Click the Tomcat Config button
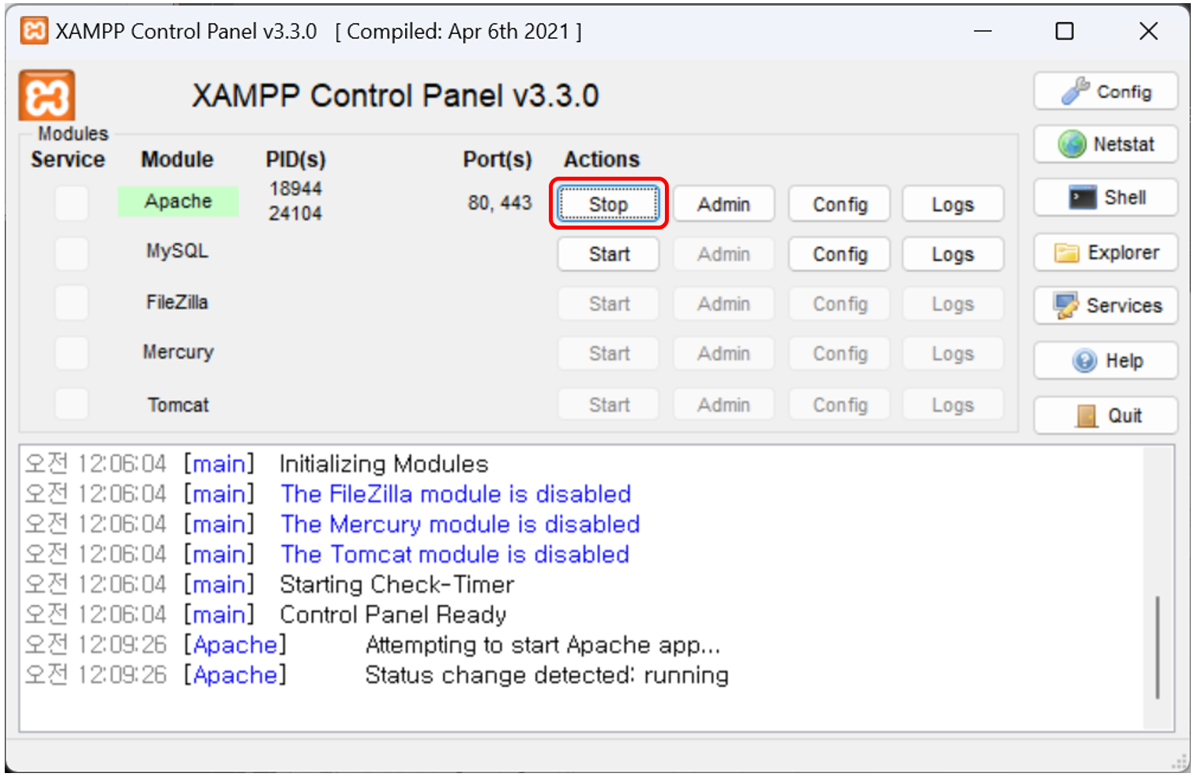This screenshot has height=777, width=1194. coord(839,405)
